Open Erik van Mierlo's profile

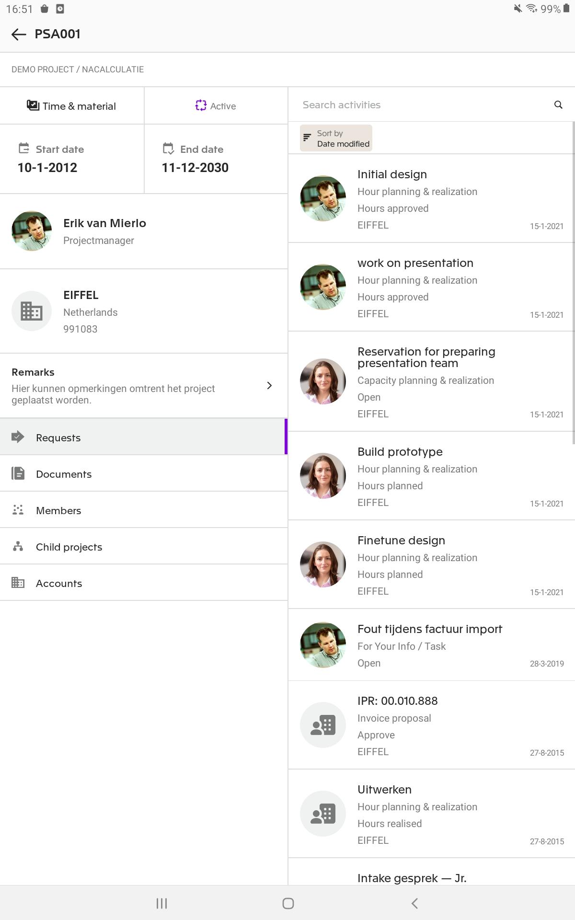(x=144, y=231)
